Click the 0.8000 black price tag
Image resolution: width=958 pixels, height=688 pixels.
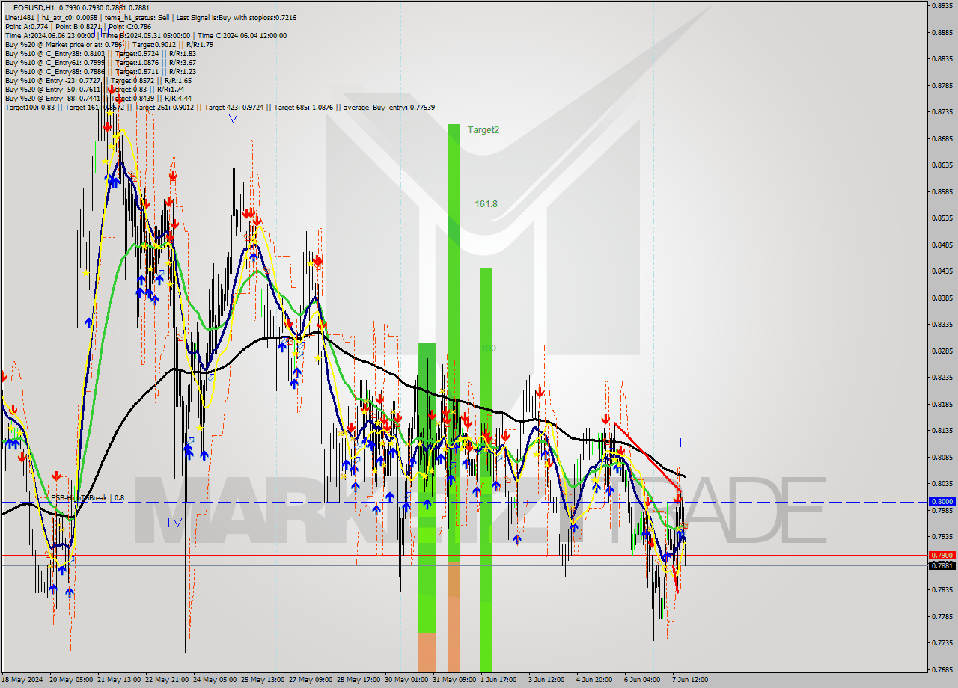click(942, 502)
